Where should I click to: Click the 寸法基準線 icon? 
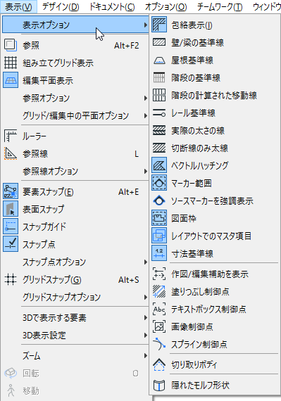click(159, 253)
